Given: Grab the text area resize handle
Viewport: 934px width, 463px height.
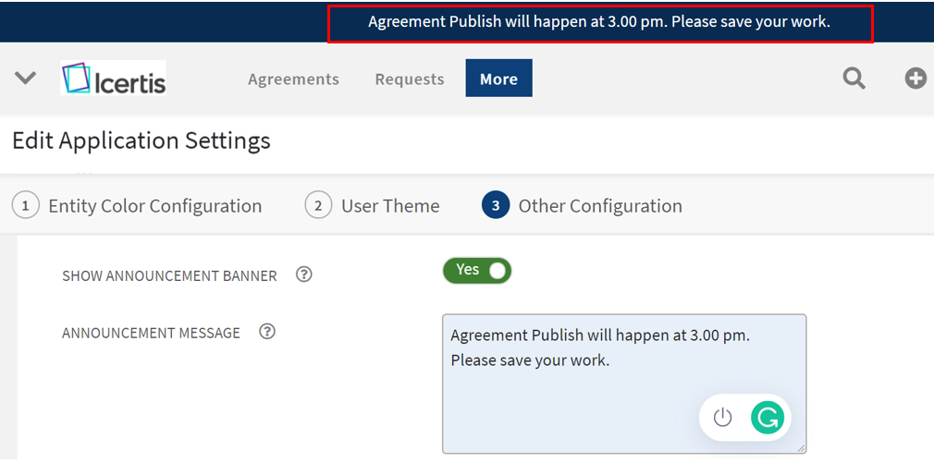Looking at the screenshot, I should (x=800, y=447).
